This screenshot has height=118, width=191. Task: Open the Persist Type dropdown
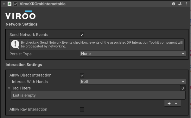133,54
